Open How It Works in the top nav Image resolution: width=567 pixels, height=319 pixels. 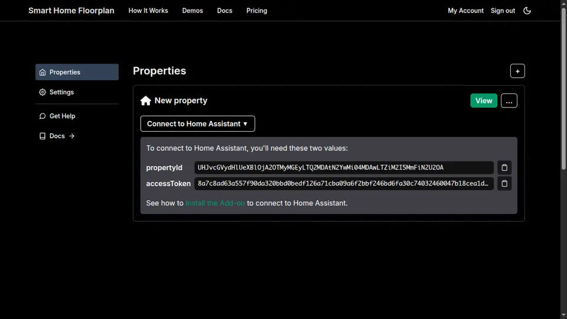click(148, 11)
